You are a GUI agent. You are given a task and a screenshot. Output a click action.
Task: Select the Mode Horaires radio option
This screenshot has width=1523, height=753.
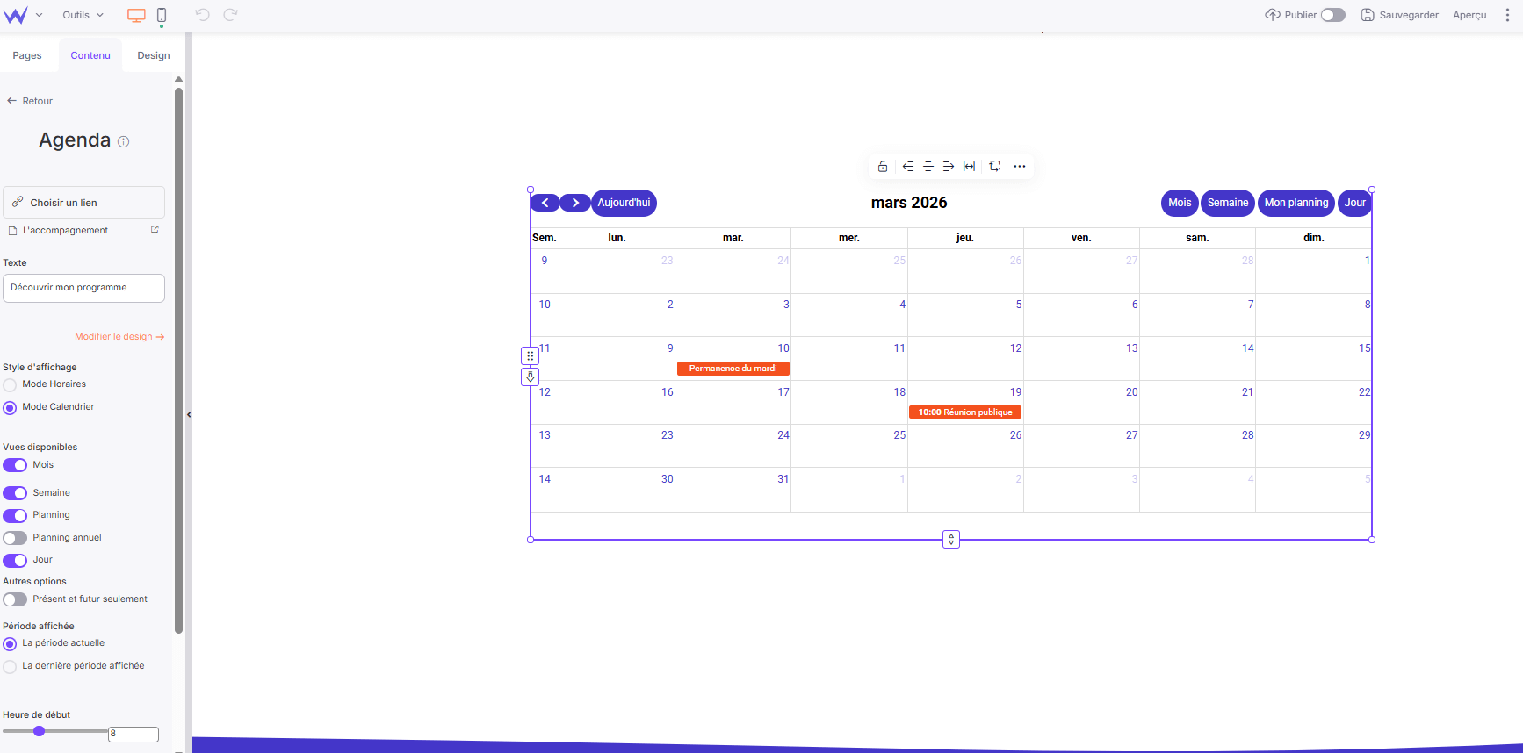click(11, 384)
